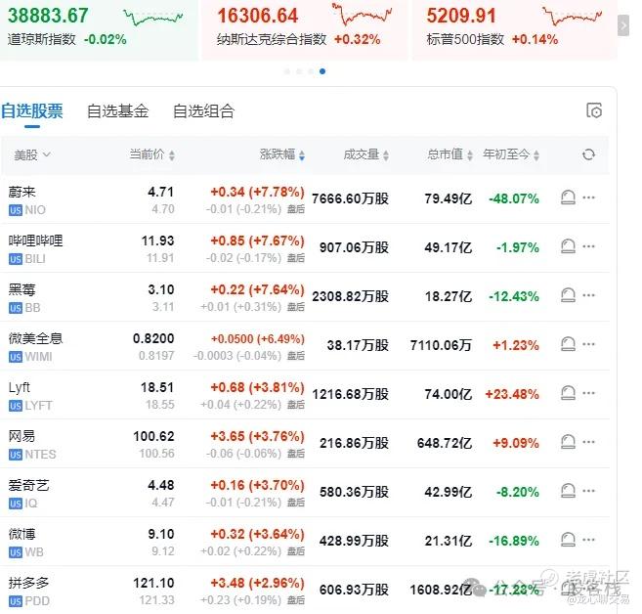Click the alert bell for WB row
The image size is (642, 614).
(x=568, y=540)
